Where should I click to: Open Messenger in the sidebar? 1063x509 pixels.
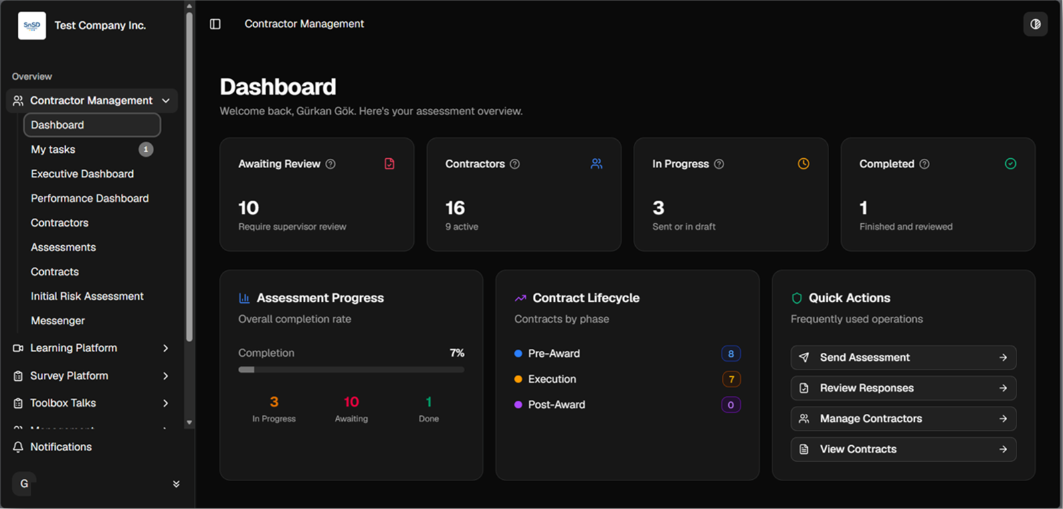[58, 321]
